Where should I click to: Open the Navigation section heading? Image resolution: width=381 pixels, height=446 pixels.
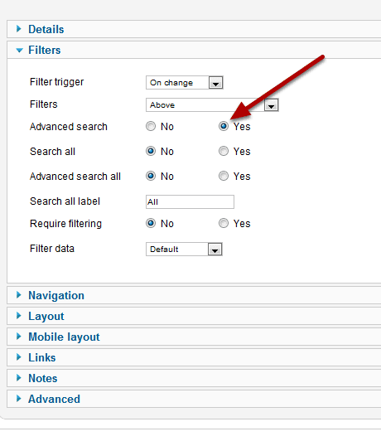pyautogui.click(x=56, y=295)
